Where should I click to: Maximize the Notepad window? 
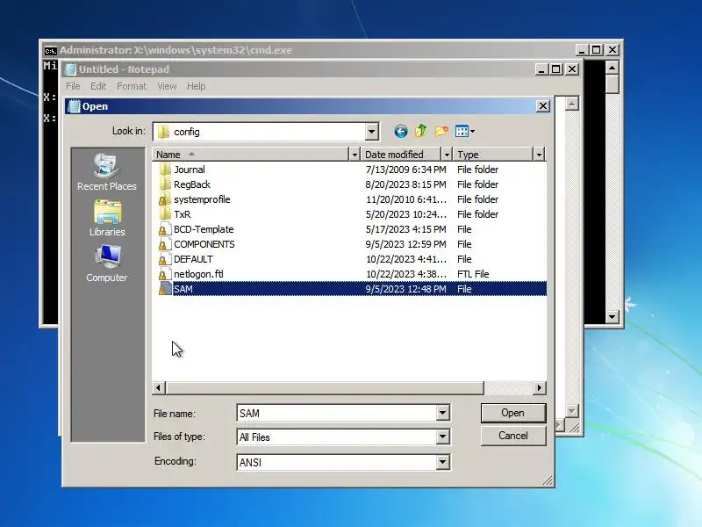point(556,69)
